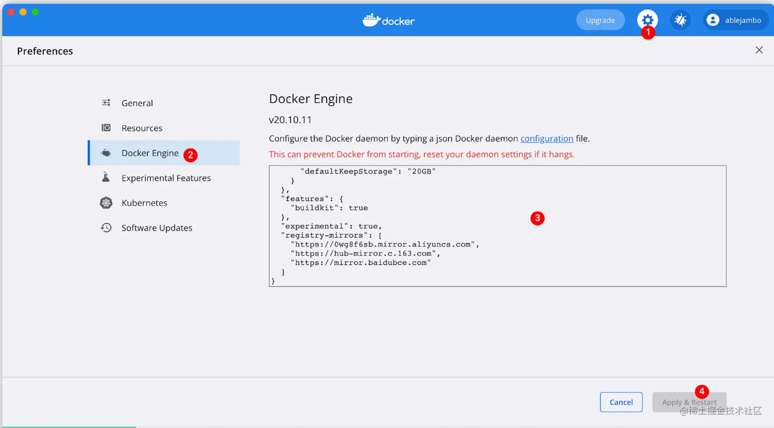Image resolution: width=774 pixels, height=428 pixels.
Task: Click the Apply & Restart button
Action: click(689, 402)
